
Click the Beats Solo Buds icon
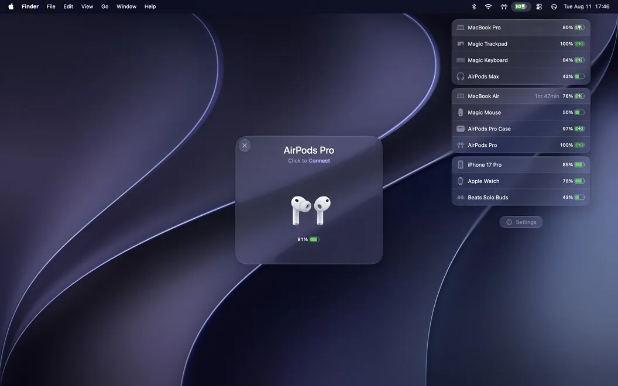(x=461, y=197)
